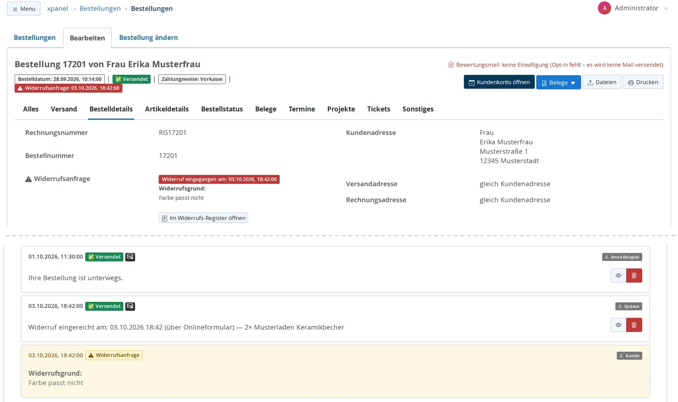Open the Menu hamburger button
This screenshot has height=402, width=678.
[x=24, y=8]
